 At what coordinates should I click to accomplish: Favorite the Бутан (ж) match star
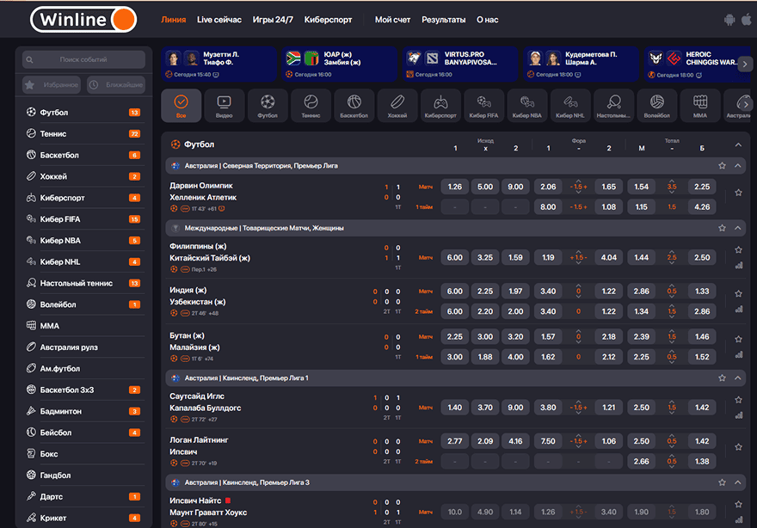click(x=738, y=339)
